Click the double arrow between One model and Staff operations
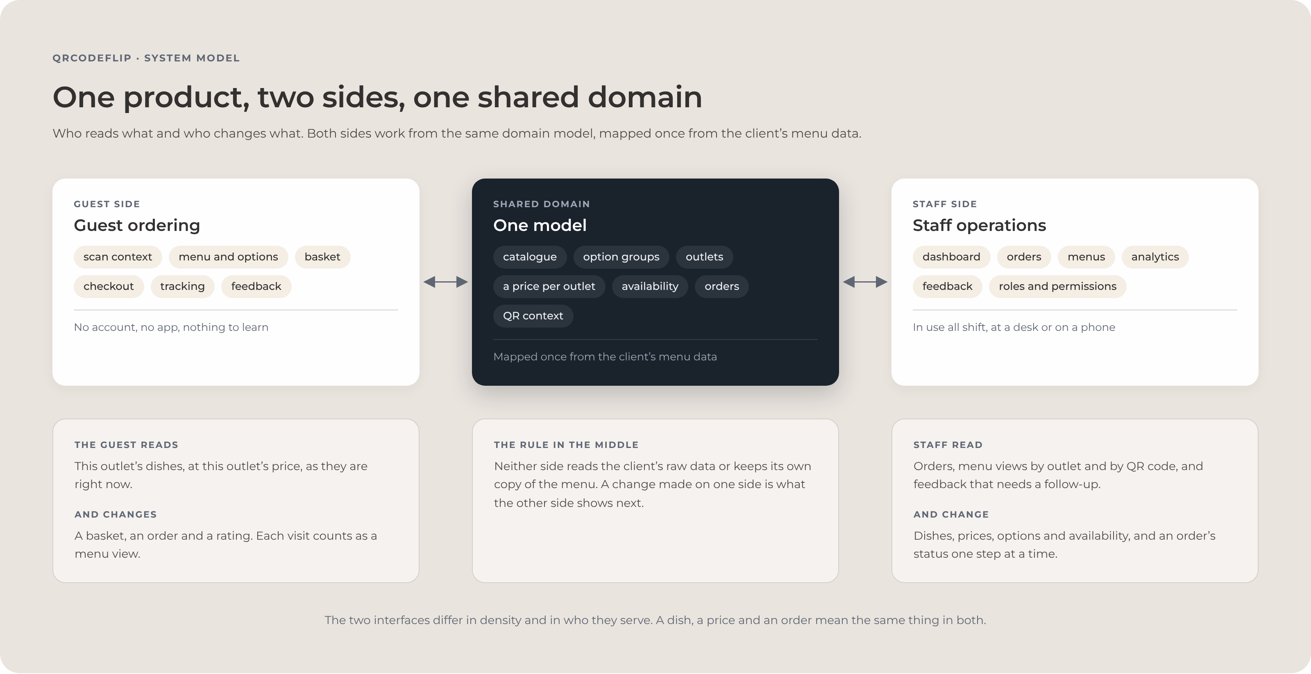Image resolution: width=1311 pixels, height=674 pixels. point(865,282)
